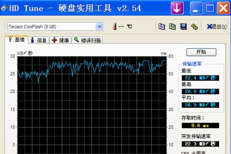Open the 健康 health tab
The image size is (231, 154).
click(60, 40)
